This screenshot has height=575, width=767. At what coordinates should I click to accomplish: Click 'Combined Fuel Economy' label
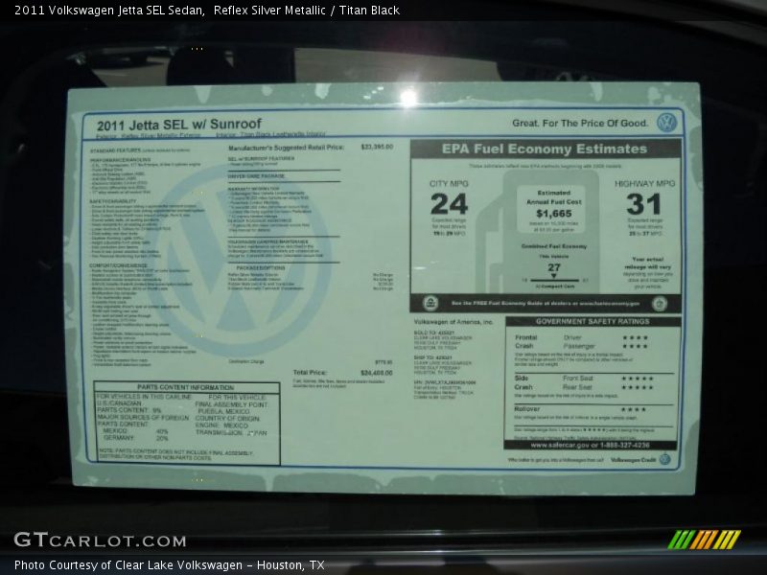[554, 246]
